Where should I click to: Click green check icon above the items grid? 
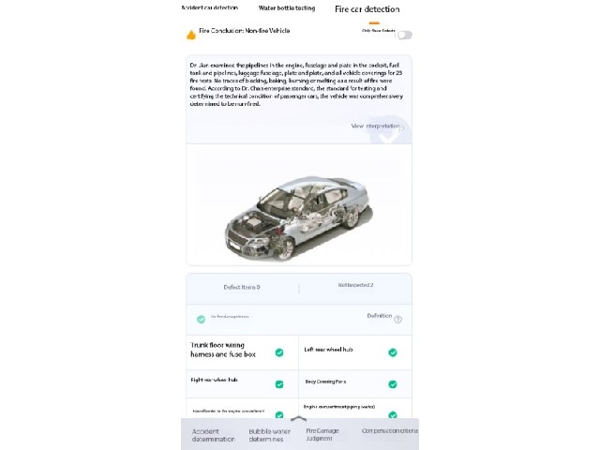(201, 319)
